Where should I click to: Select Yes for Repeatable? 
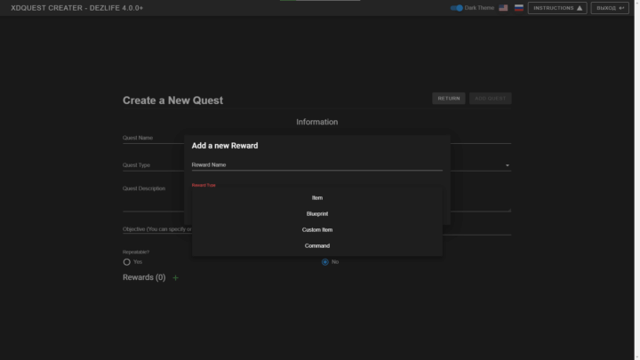127,262
